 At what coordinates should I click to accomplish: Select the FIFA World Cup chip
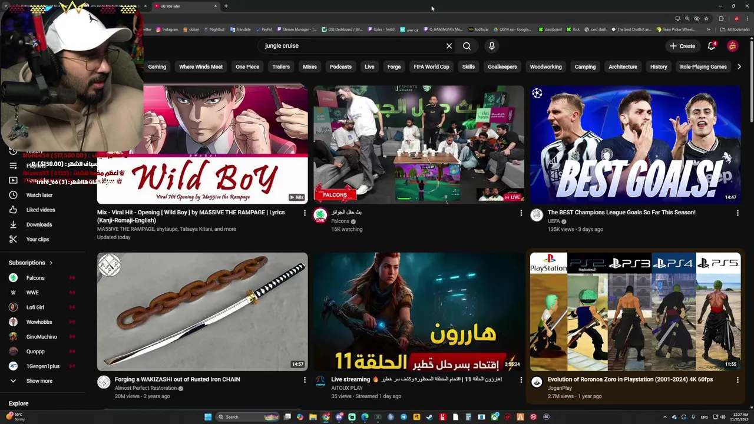coord(431,67)
